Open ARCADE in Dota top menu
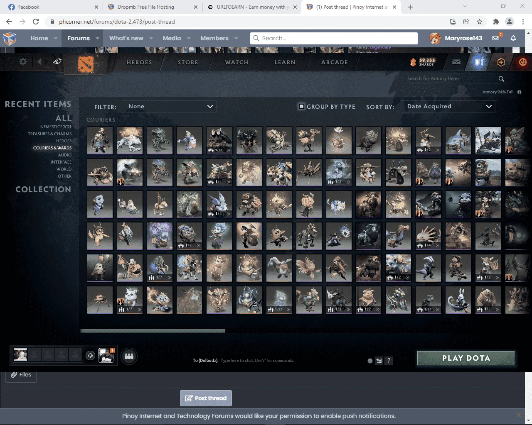 (335, 62)
